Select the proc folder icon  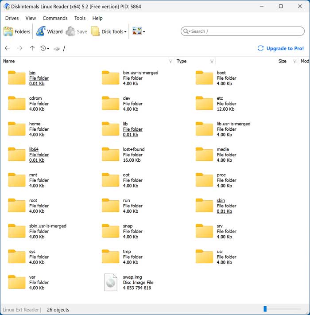click(x=204, y=179)
